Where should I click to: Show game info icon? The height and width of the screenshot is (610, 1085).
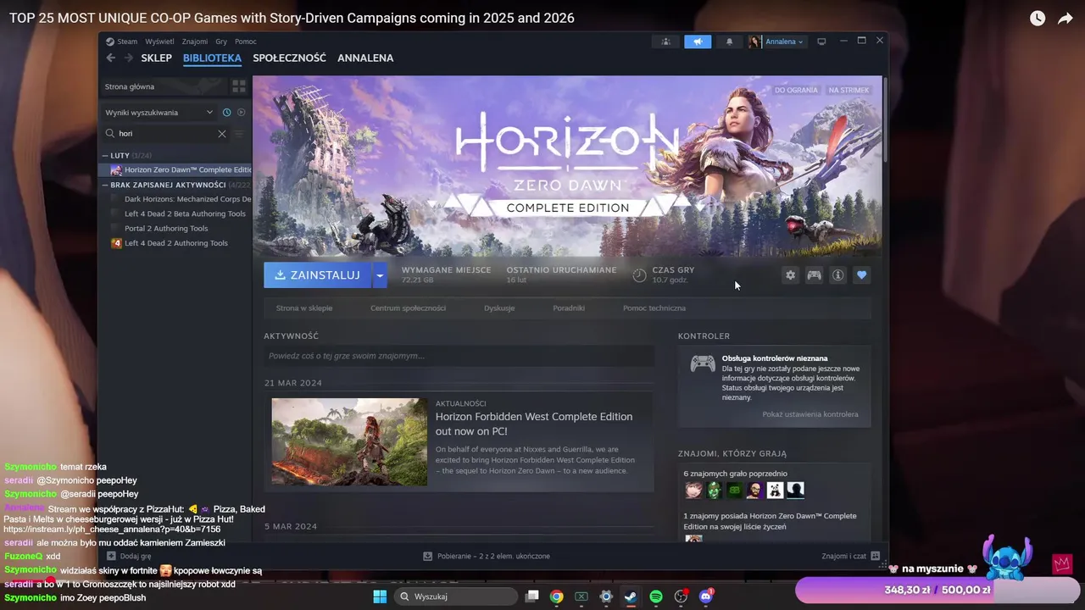click(837, 275)
